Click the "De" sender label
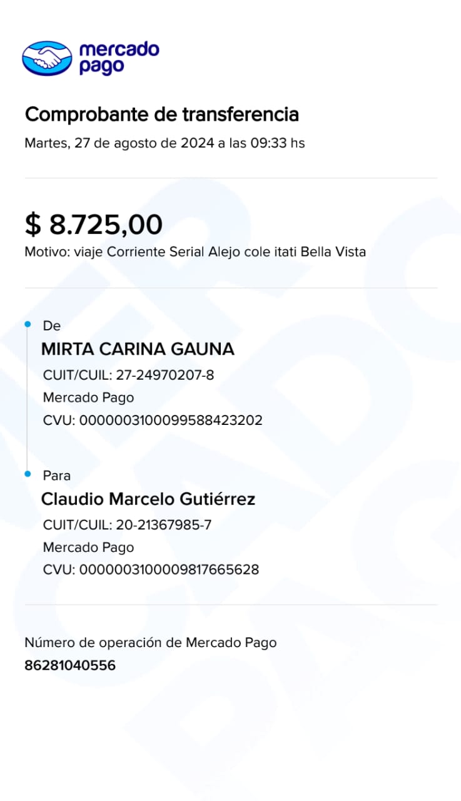The width and height of the screenshot is (461, 801). click(51, 325)
